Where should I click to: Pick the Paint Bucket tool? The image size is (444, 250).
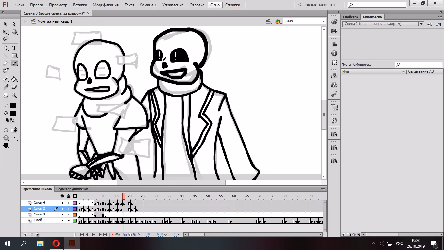point(14,79)
